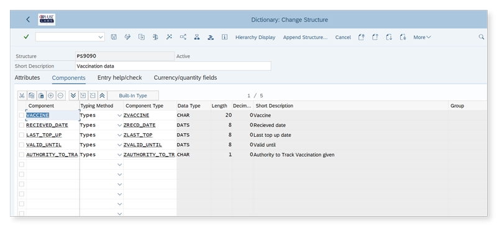Switch to the Attributes tab
Viewport: 497px width, 226px height.
[x=27, y=78]
